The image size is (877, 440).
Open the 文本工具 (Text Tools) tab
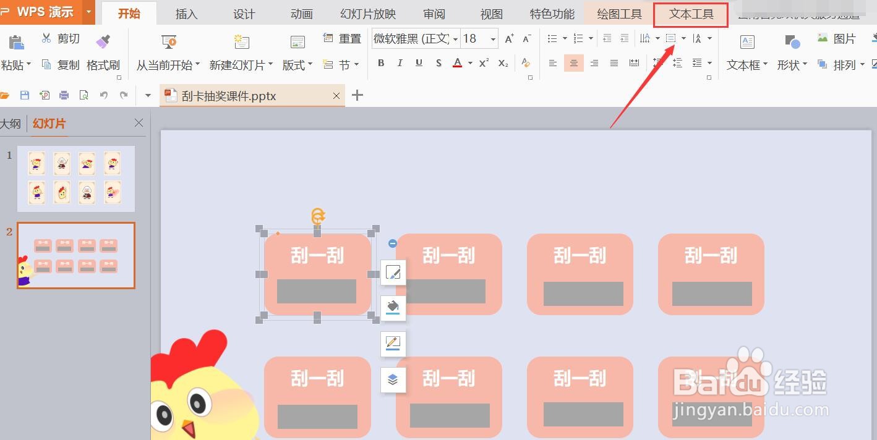tap(691, 13)
